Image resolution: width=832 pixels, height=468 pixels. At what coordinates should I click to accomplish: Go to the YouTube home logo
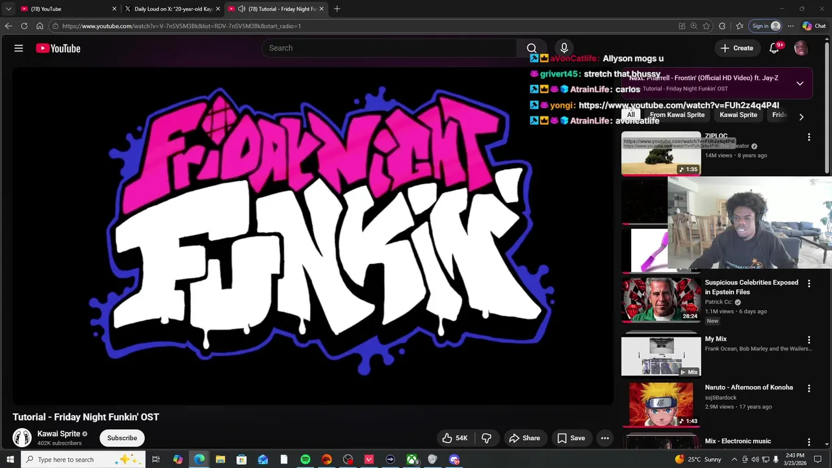click(58, 48)
